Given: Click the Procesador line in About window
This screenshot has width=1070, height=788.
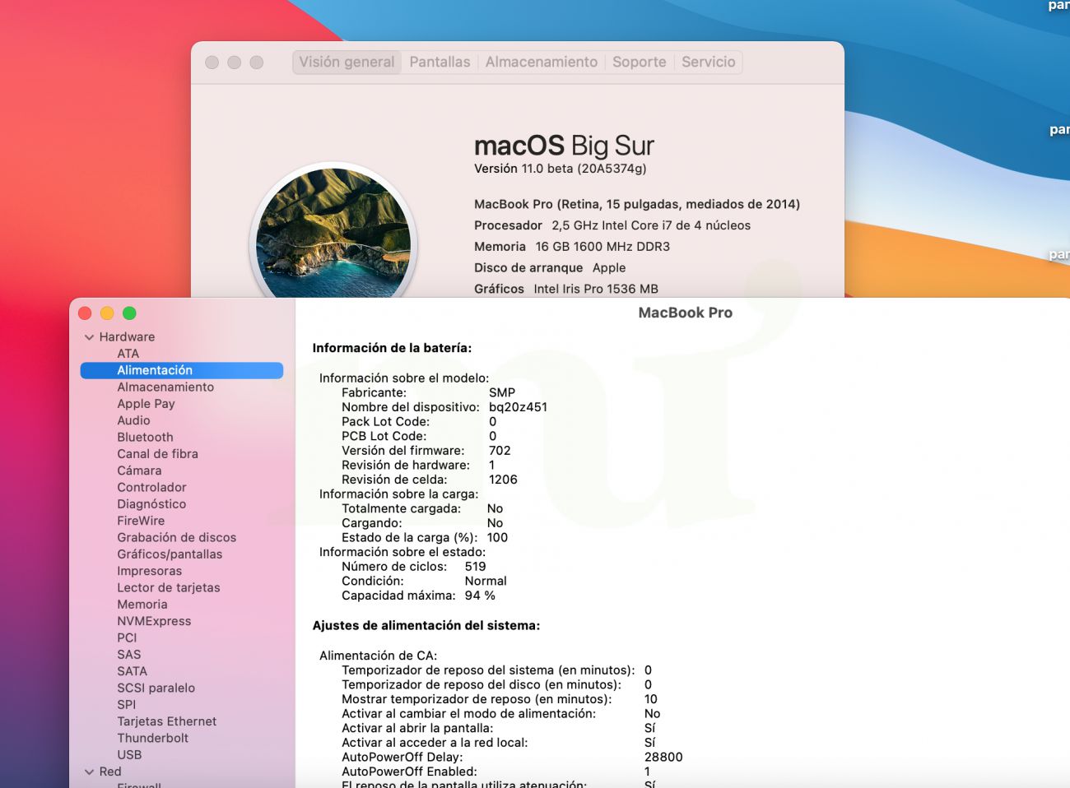Looking at the screenshot, I should (612, 225).
